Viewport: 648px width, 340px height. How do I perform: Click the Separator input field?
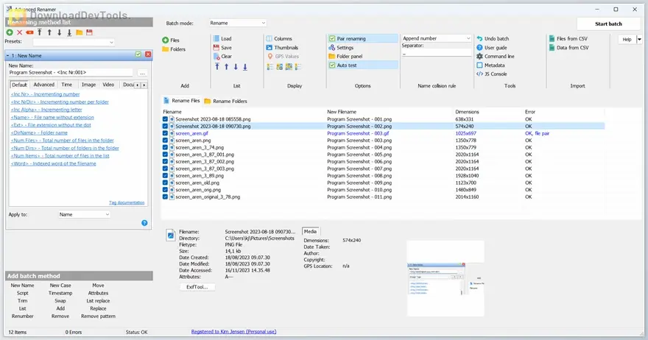click(x=437, y=53)
